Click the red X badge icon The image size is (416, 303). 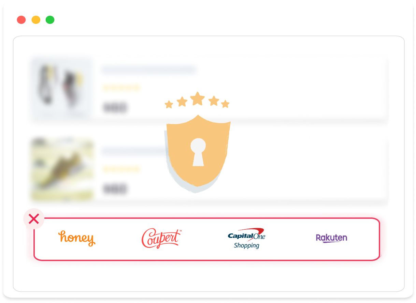(x=34, y=219)
